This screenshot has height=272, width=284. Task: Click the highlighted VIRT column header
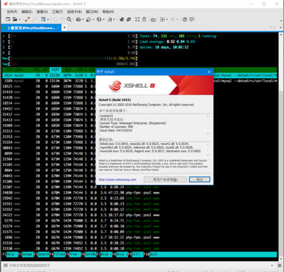[x=55, y=70]
